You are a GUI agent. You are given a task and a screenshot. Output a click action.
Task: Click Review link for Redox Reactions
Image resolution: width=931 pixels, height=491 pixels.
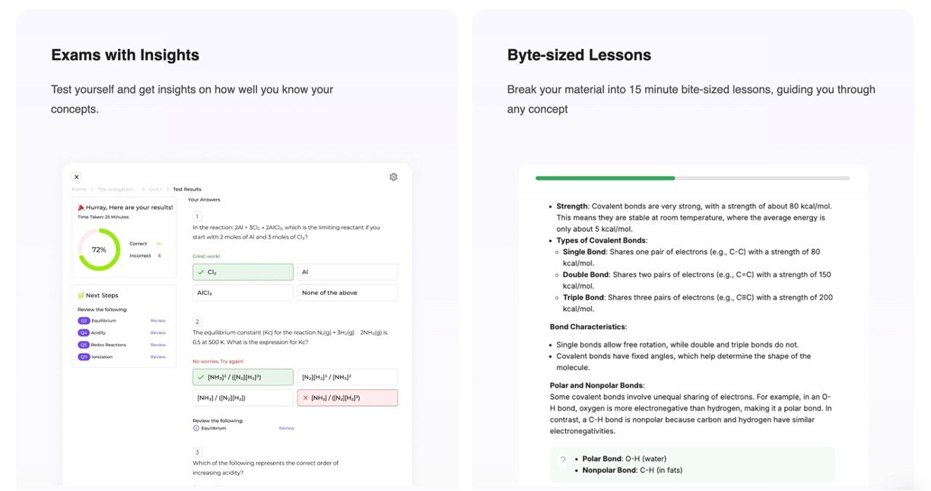[157, 345]
